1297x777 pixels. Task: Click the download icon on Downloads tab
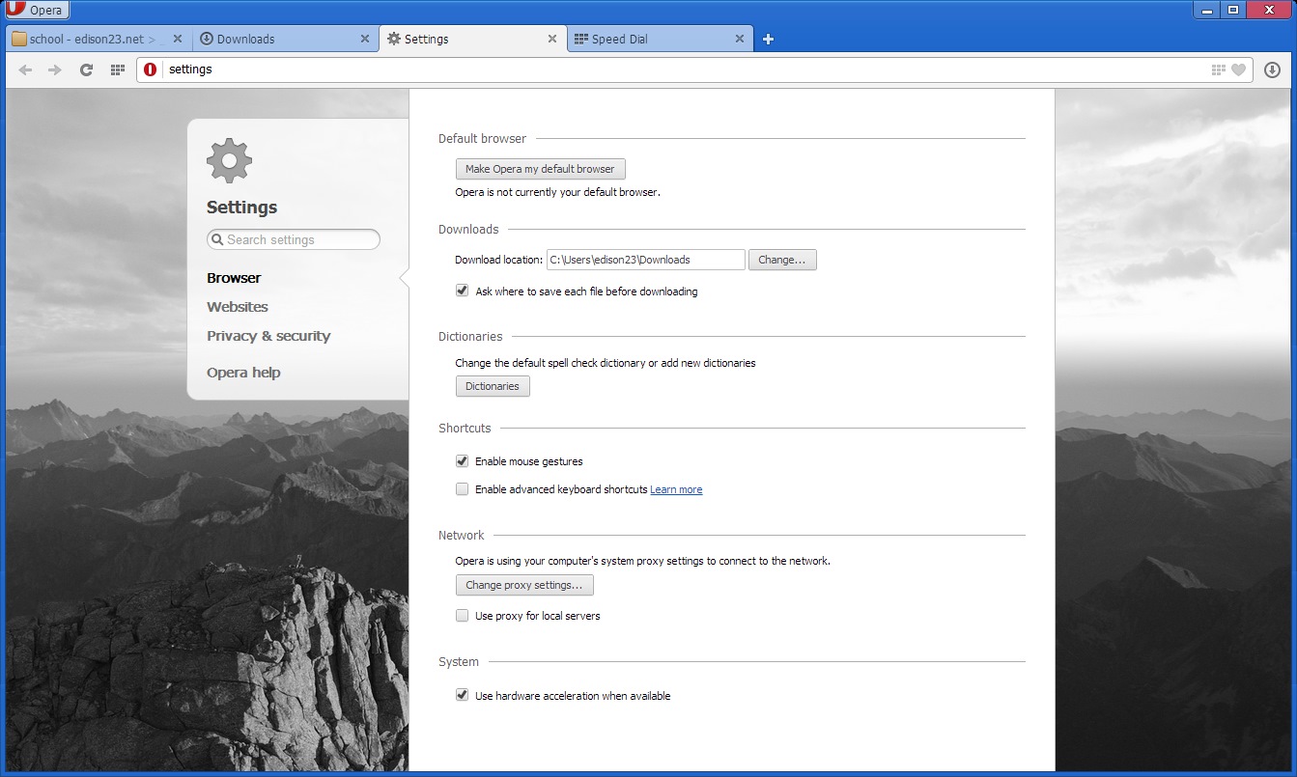pos(207,39)
